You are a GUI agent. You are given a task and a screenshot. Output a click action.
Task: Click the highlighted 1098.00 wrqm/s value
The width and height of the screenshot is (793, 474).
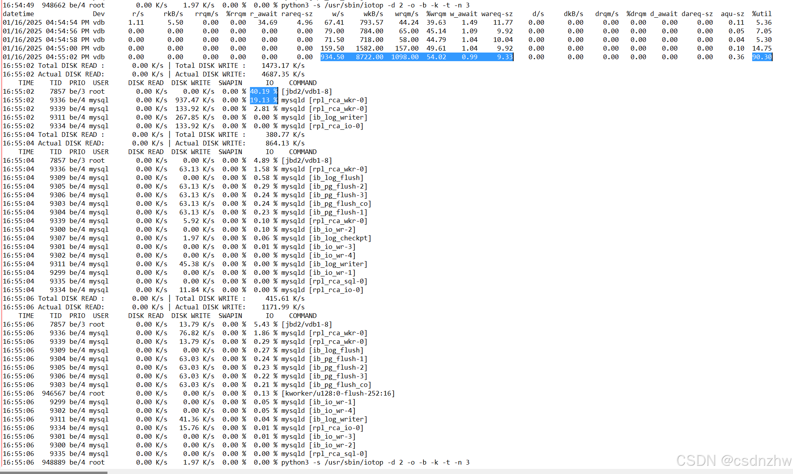(x=405, y=57)
